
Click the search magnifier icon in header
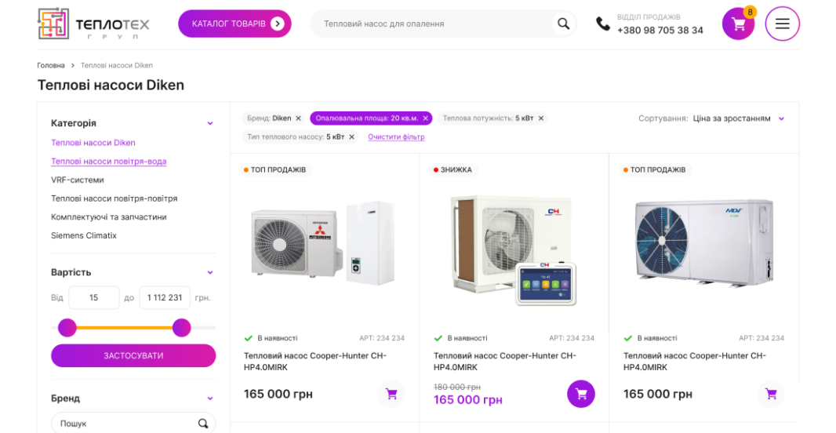[563, 24]
